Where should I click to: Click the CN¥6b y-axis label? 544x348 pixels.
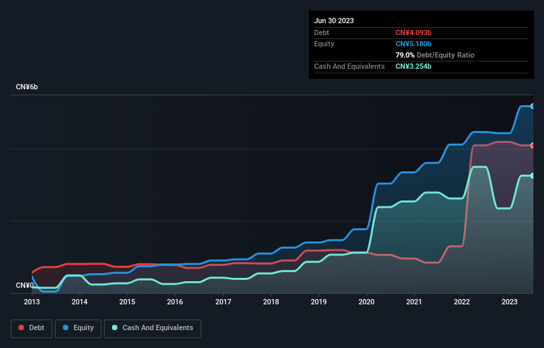[27, 87]
